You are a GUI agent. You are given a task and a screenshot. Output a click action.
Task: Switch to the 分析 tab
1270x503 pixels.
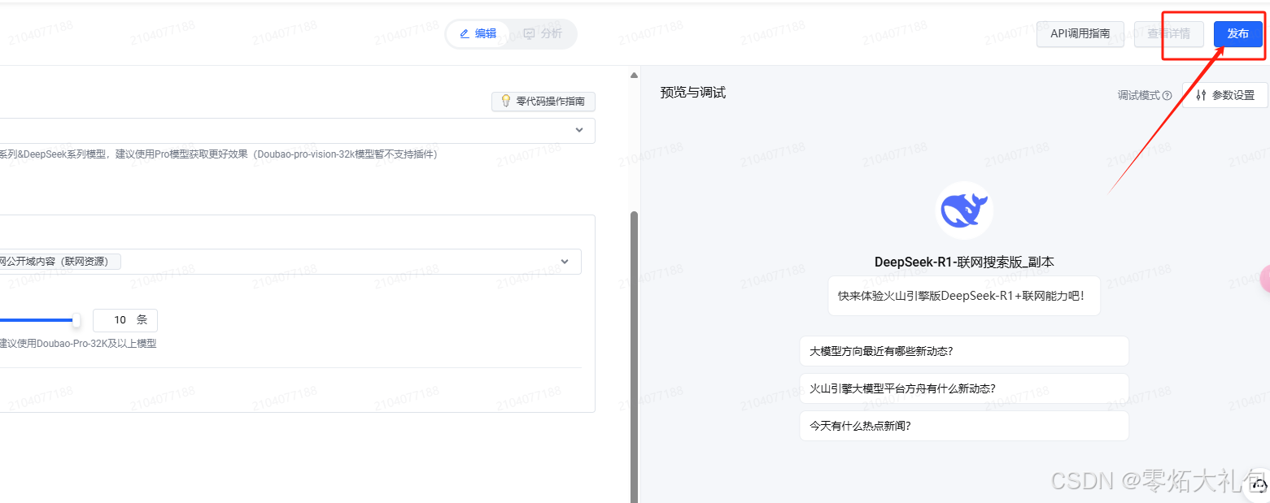543,34
